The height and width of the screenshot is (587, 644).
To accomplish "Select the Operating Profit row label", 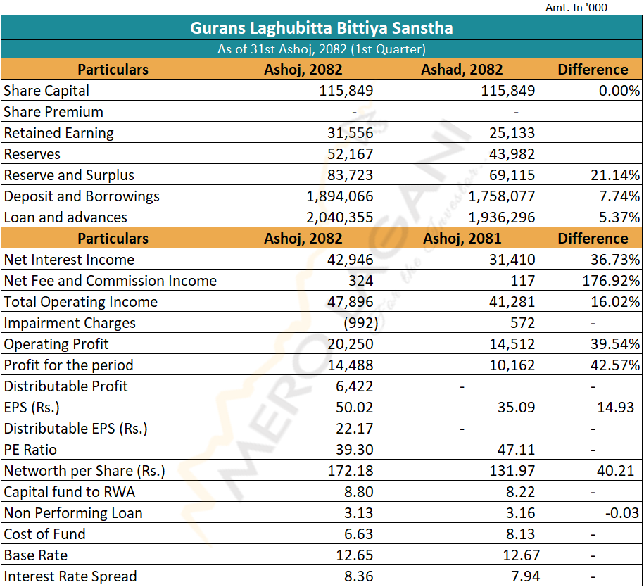I will (56, 344).
